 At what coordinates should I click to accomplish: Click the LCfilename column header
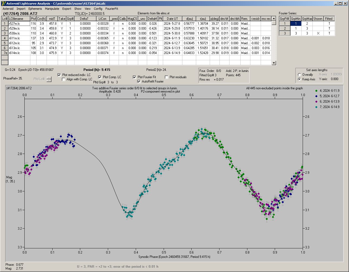pyautogui.click(x=19, y=19)
